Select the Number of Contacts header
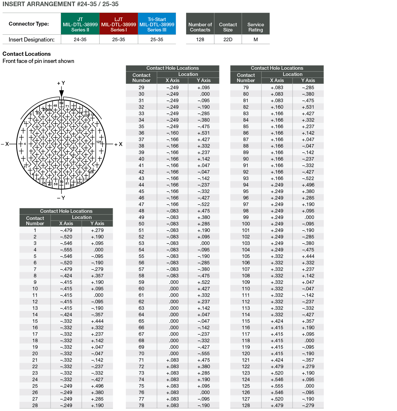This screenshot has height=411, width=397. [x=200, y=27]
